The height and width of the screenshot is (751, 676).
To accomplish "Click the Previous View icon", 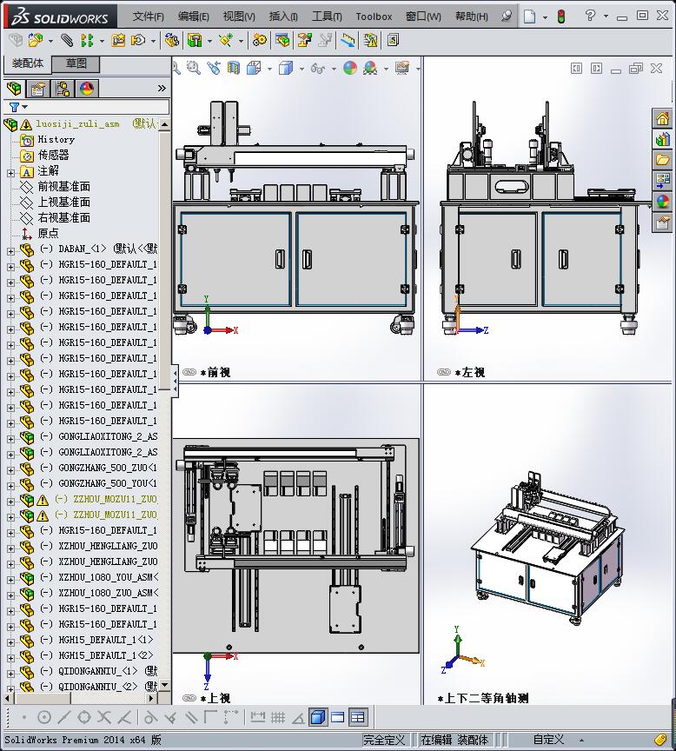I will click(x=214, y=68).
